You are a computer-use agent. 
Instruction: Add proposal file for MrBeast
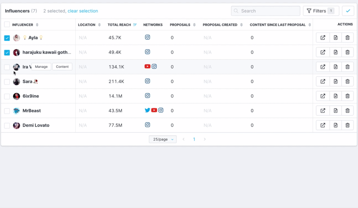pos(335,110)
